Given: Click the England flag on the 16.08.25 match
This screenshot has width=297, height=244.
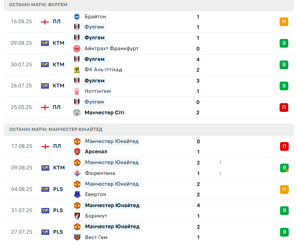Looking at the screenshot, I should tap(45, 22).
